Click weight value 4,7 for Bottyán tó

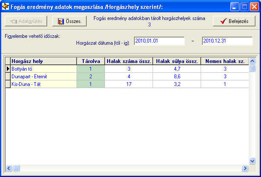(x=177, y=69)
